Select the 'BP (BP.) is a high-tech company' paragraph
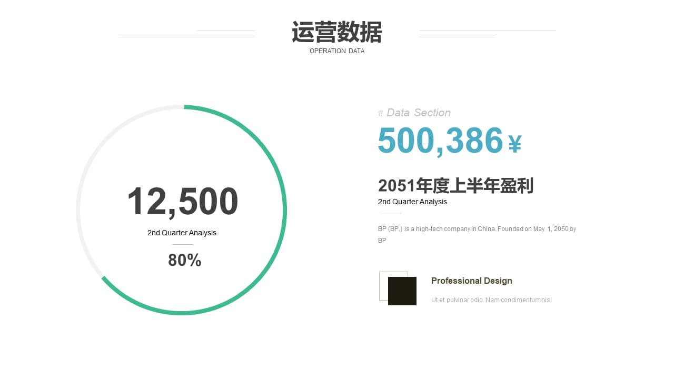The width and height of the screenshot is (674, 379). tap(477, 234)
